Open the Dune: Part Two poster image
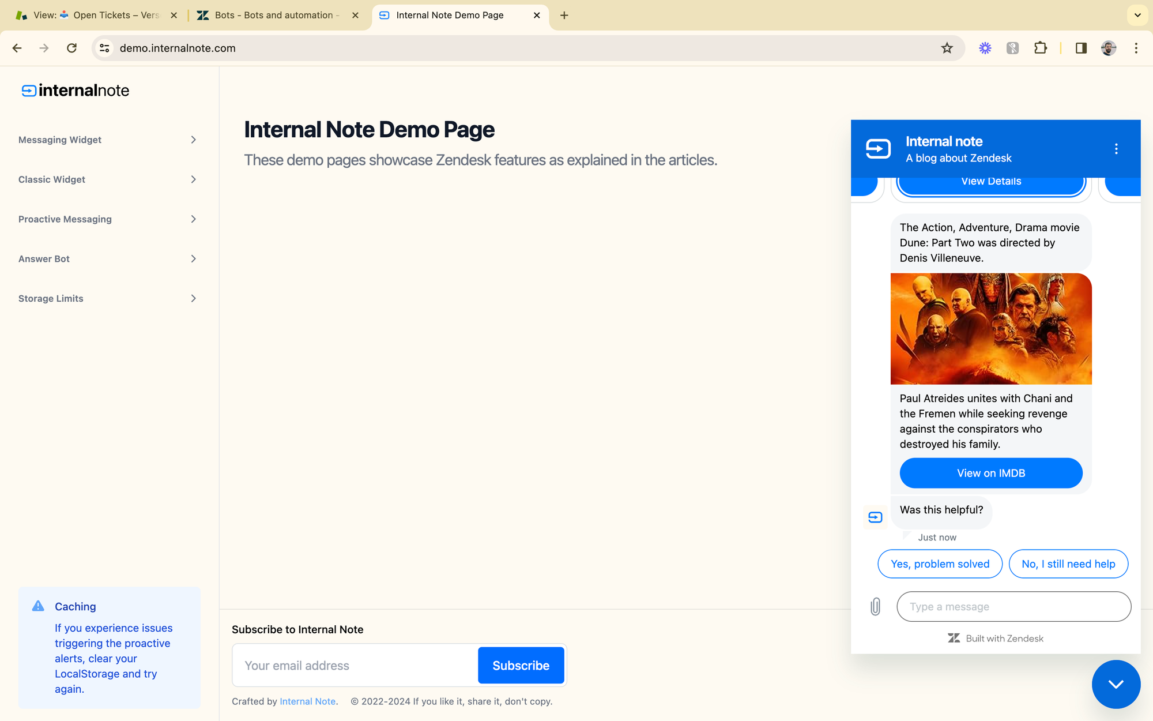The height and width of the screenshot is (721, 1153). tap(990, 329)
